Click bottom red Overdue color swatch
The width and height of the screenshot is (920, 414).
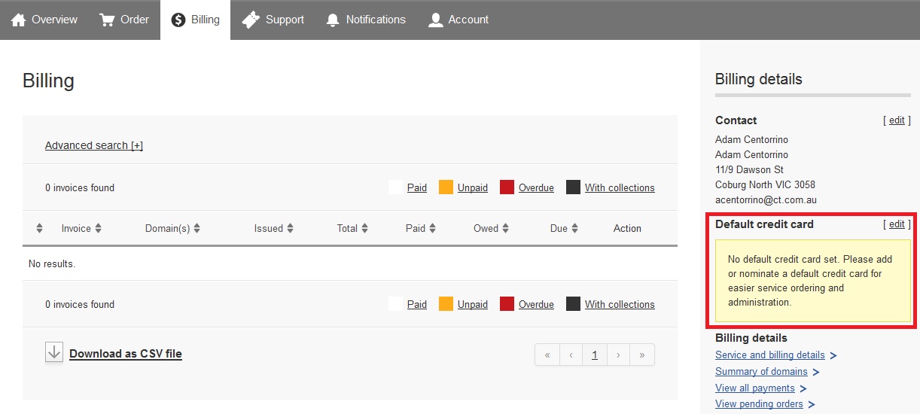coord(507,304)
